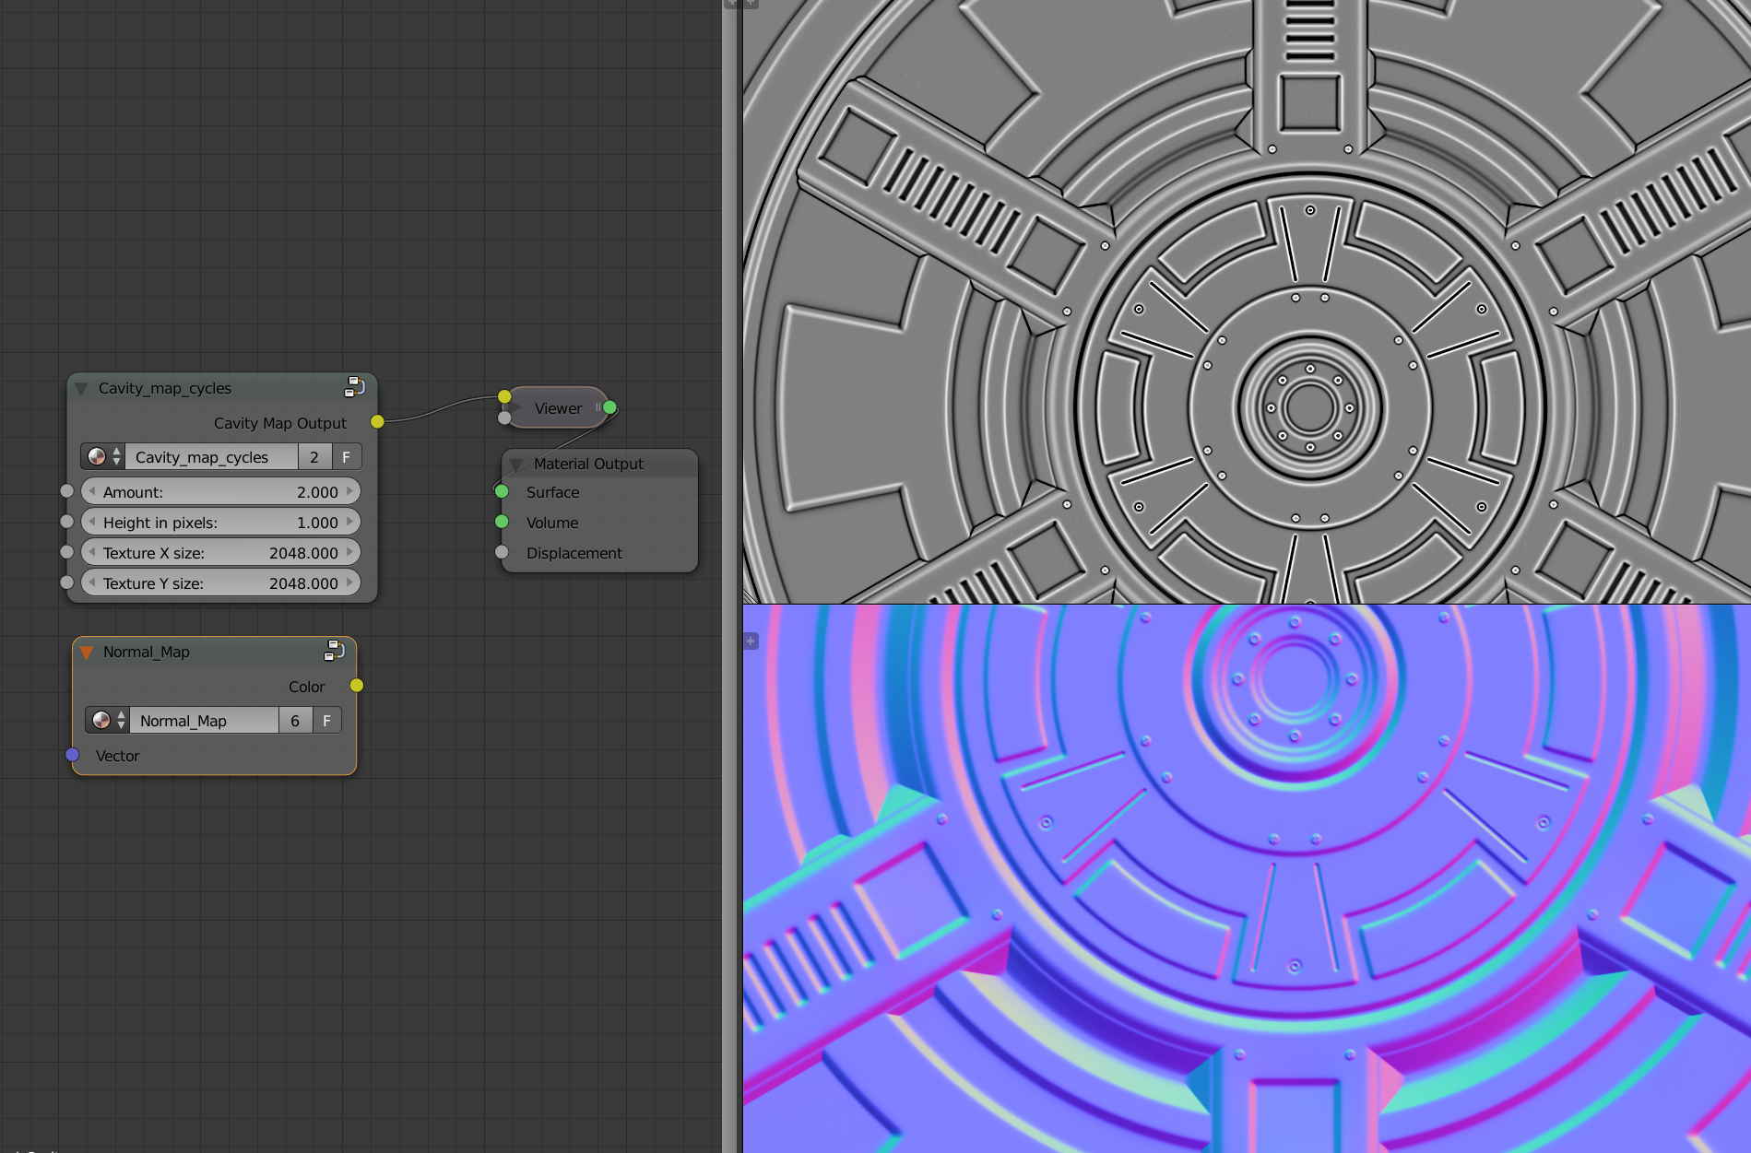Collapse the Material Output node header triangle
This screenshot has width=1751, height=1153.
point(517,464)
